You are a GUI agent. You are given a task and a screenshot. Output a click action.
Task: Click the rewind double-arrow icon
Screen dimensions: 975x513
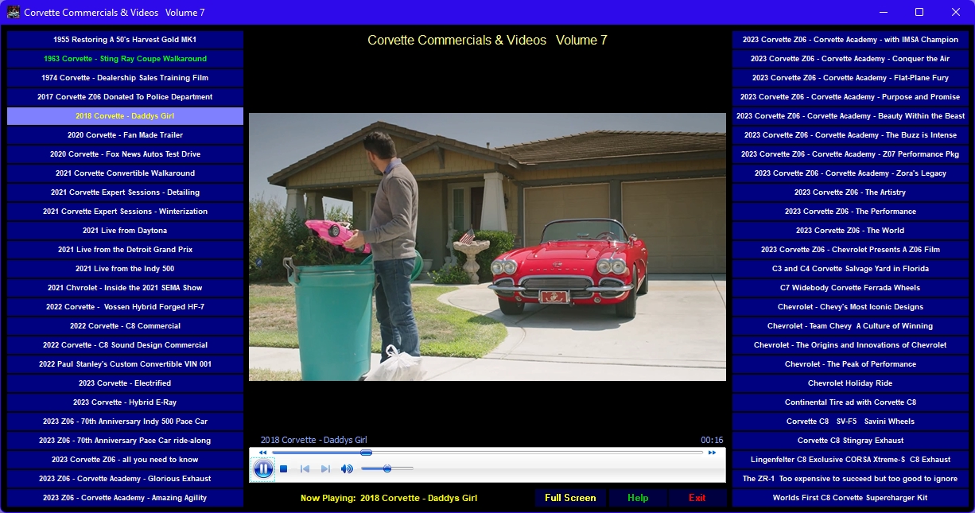[x=263, y=453]
